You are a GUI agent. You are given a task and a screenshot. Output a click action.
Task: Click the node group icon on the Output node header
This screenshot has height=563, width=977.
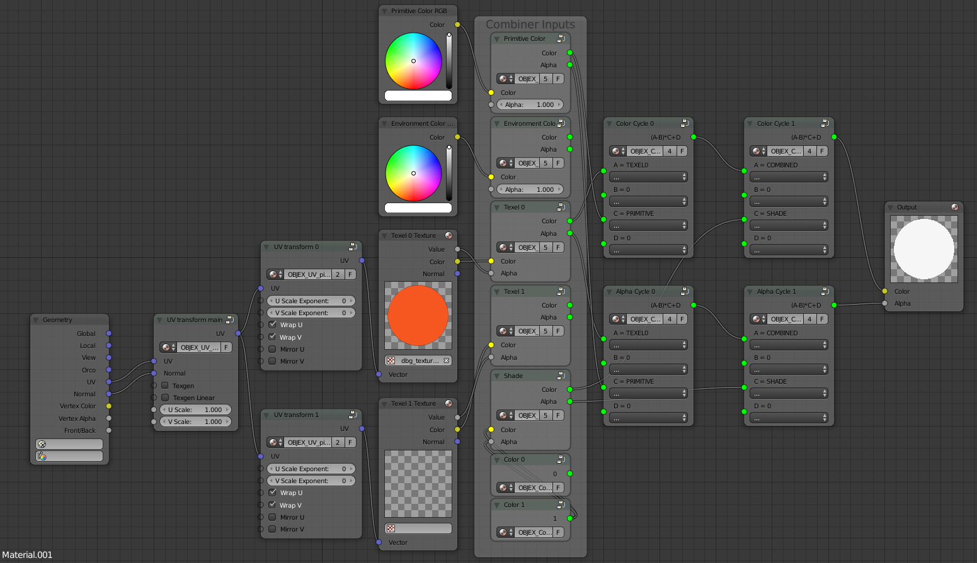pos(954,207)
